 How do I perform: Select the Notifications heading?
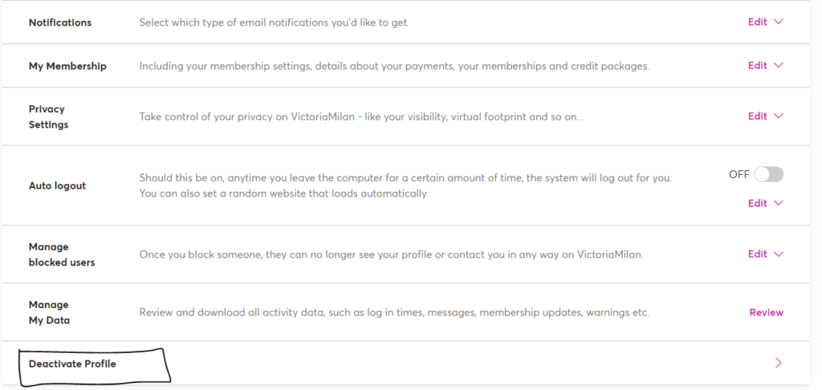(x=59, y=22)
